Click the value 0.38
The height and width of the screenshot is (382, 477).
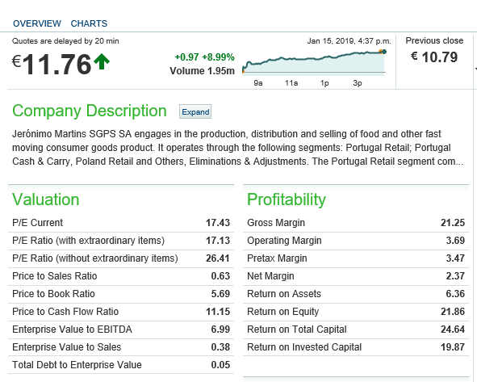tap(220, 347)
